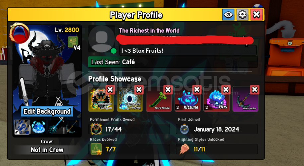Select the Kitsune fruit showcase item
This screenshot has width=304, height=166.
click(x=188, y=99)
